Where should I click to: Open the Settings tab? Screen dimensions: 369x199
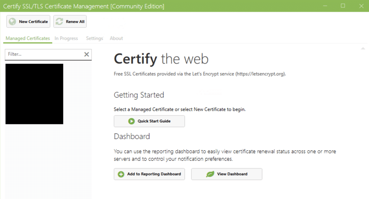click(x=94, y=38)
